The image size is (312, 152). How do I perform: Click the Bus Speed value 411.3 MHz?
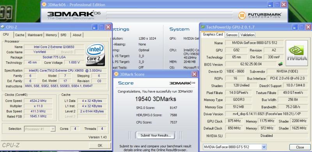pyautogui.click(x=38, y=111)
